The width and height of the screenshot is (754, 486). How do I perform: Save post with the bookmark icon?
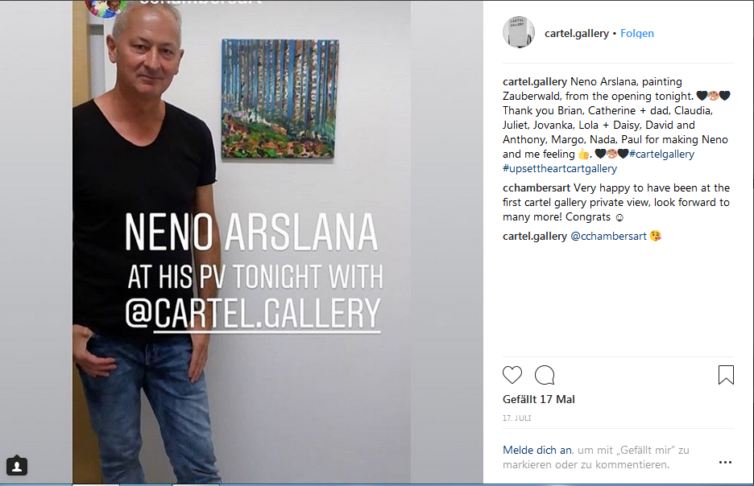[726, 375]
